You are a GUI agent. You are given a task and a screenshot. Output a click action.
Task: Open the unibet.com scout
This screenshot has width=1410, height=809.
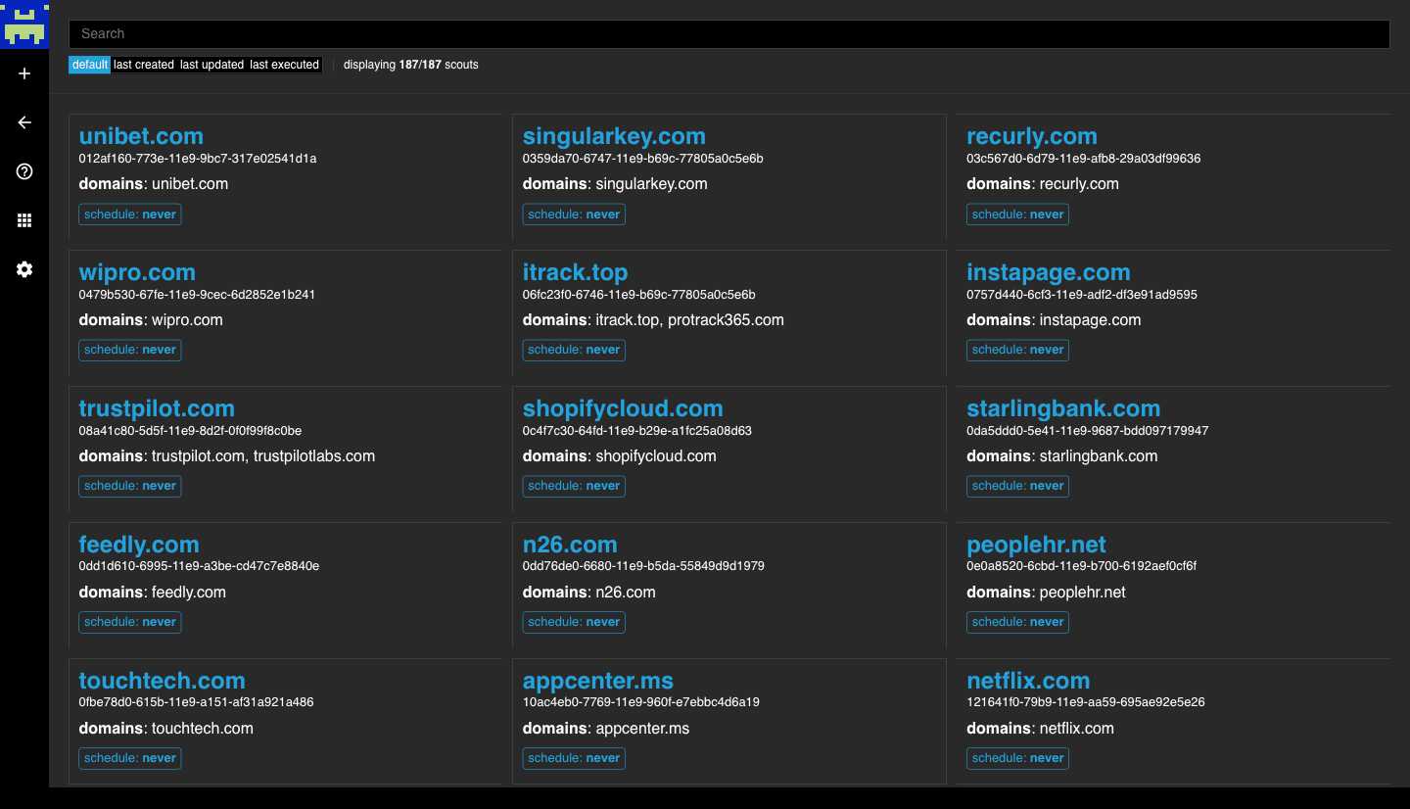141,136
